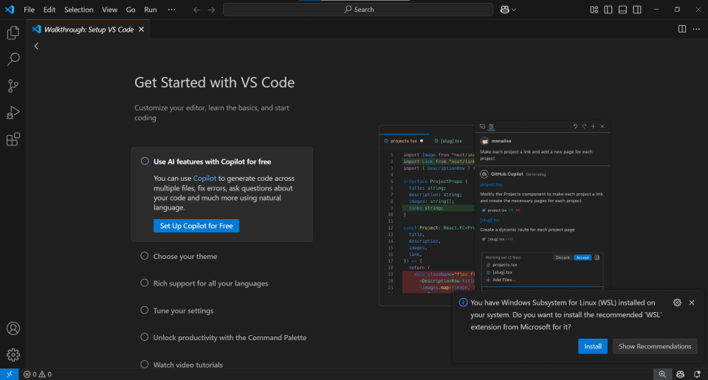Toggle the primary side bar
Viewport: 708px width, 380px height.
point(608,10)
